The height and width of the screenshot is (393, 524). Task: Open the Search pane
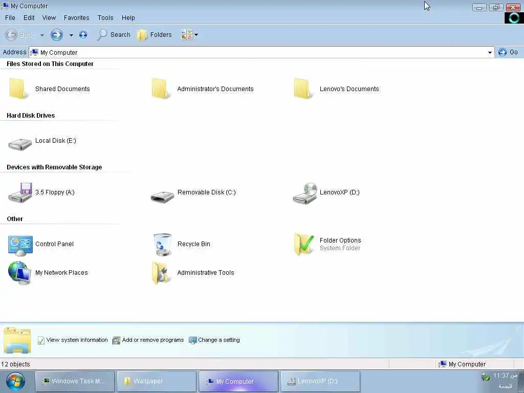coord(114,35)
